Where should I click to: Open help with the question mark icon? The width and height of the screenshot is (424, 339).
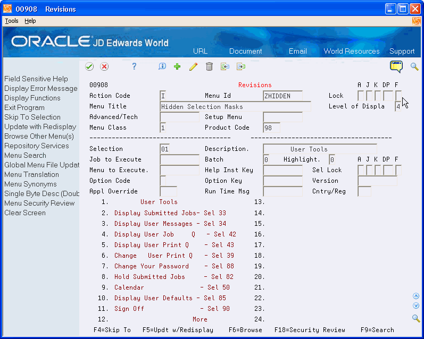[x=134, y=66]
